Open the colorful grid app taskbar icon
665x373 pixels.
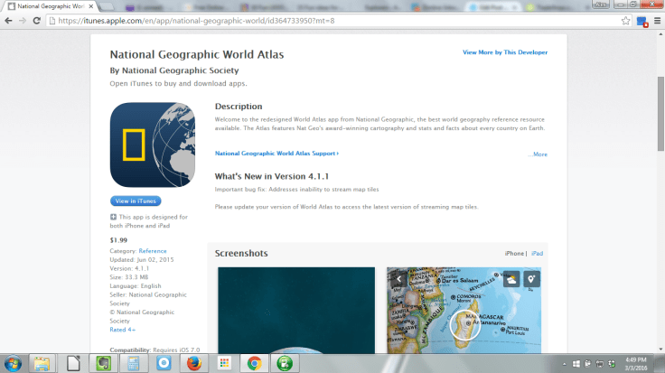tap(224, 364)
